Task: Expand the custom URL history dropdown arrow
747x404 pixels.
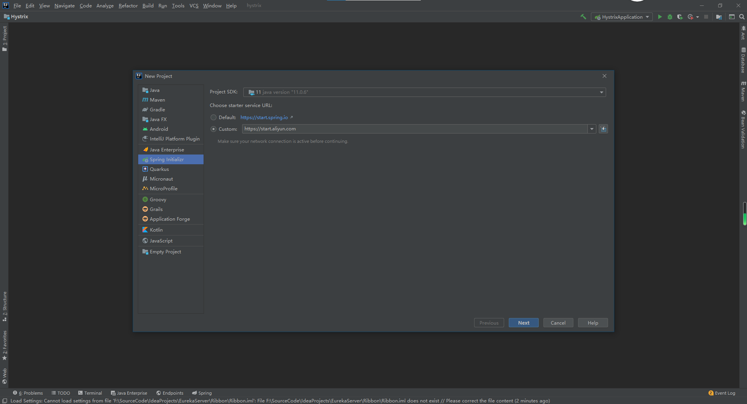Action: [x=592, y=129]
